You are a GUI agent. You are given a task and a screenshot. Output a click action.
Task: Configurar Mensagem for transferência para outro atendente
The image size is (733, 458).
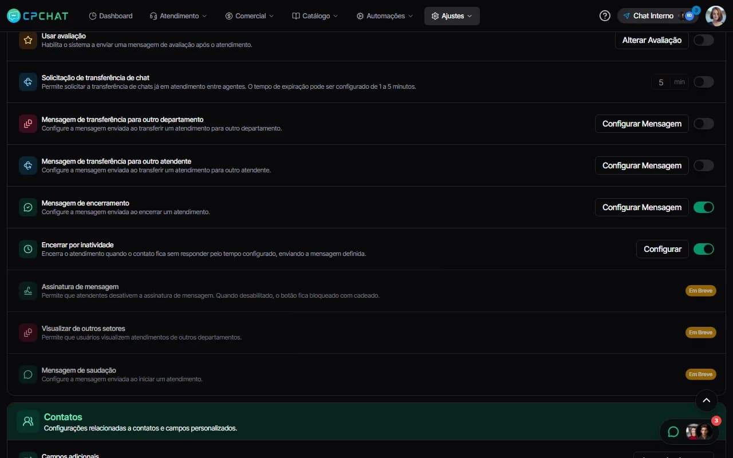coord(642,165)
